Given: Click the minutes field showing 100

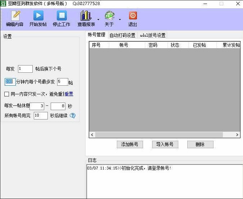Looking at the screenshot, I should pos(10,82).
